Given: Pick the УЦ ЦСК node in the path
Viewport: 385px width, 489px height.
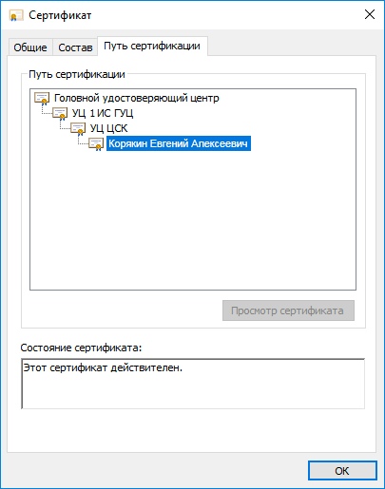Looking at the screenshot, I should [x=108, y=128].
